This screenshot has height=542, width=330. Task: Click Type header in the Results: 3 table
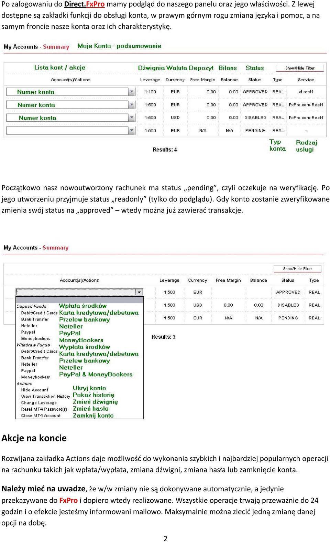point(314,280)
